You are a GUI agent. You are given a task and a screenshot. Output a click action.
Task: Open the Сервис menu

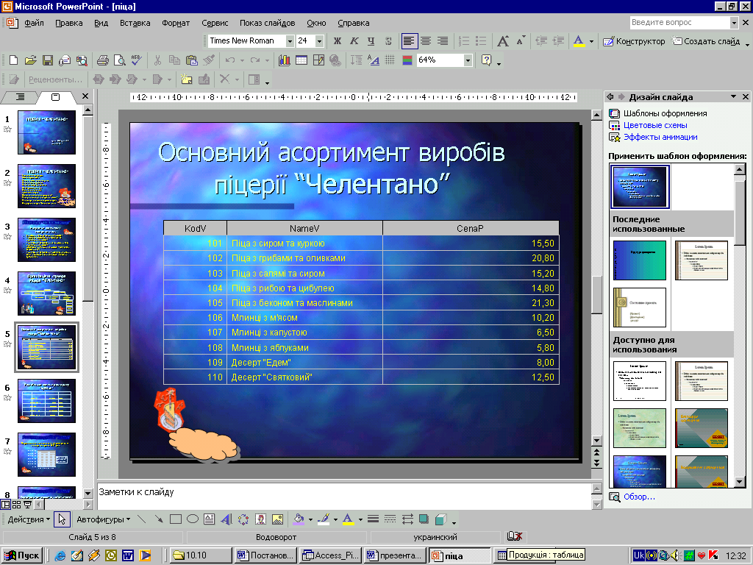click(x=215, y=23)
